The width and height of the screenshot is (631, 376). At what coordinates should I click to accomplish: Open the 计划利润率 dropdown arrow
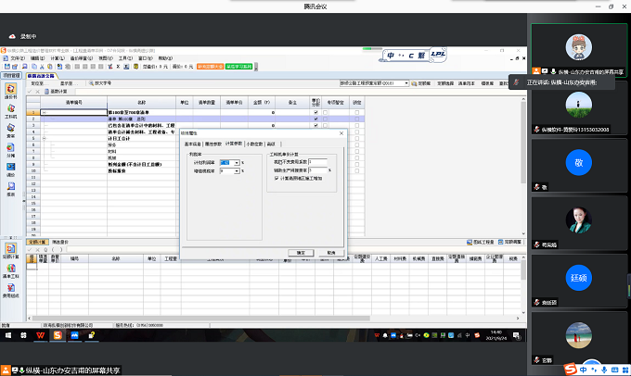coord(237,163)
